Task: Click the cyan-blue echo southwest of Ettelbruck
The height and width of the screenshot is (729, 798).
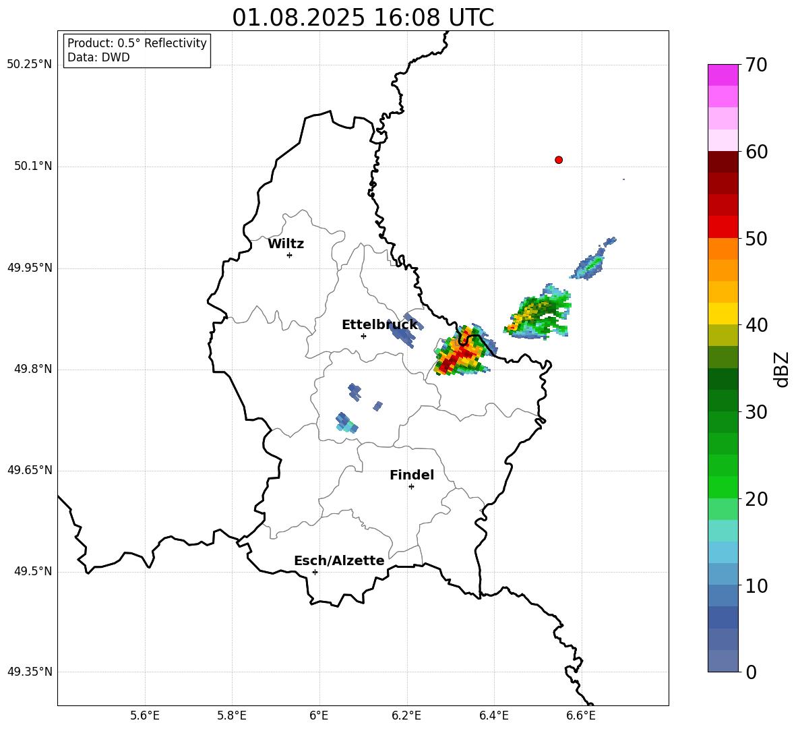Action: click(346, 423)
